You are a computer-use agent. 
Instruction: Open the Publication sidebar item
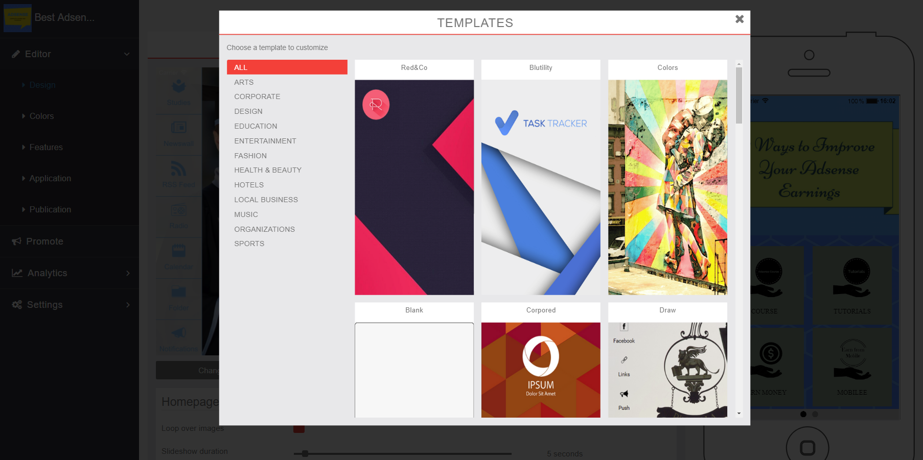pos(50,210)
